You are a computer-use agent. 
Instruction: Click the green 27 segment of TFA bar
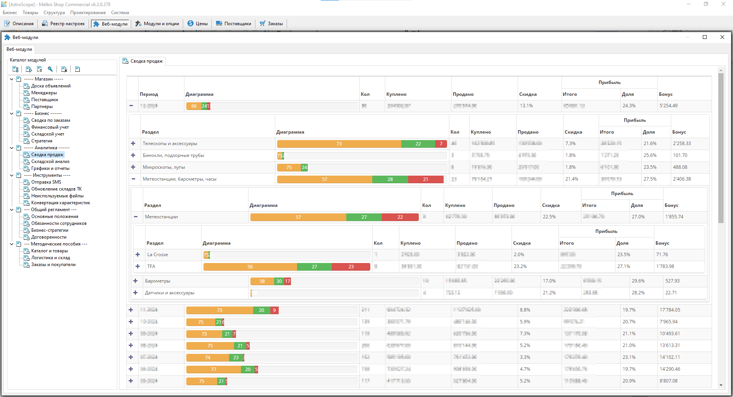tap(314, 267)
